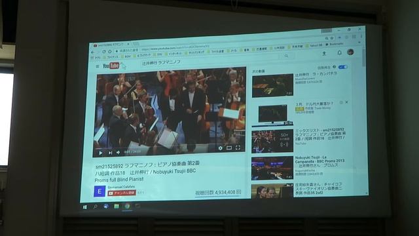The image size is (419, 236).
Task: Click channel avatar letter E
Action: coord(100,191)
